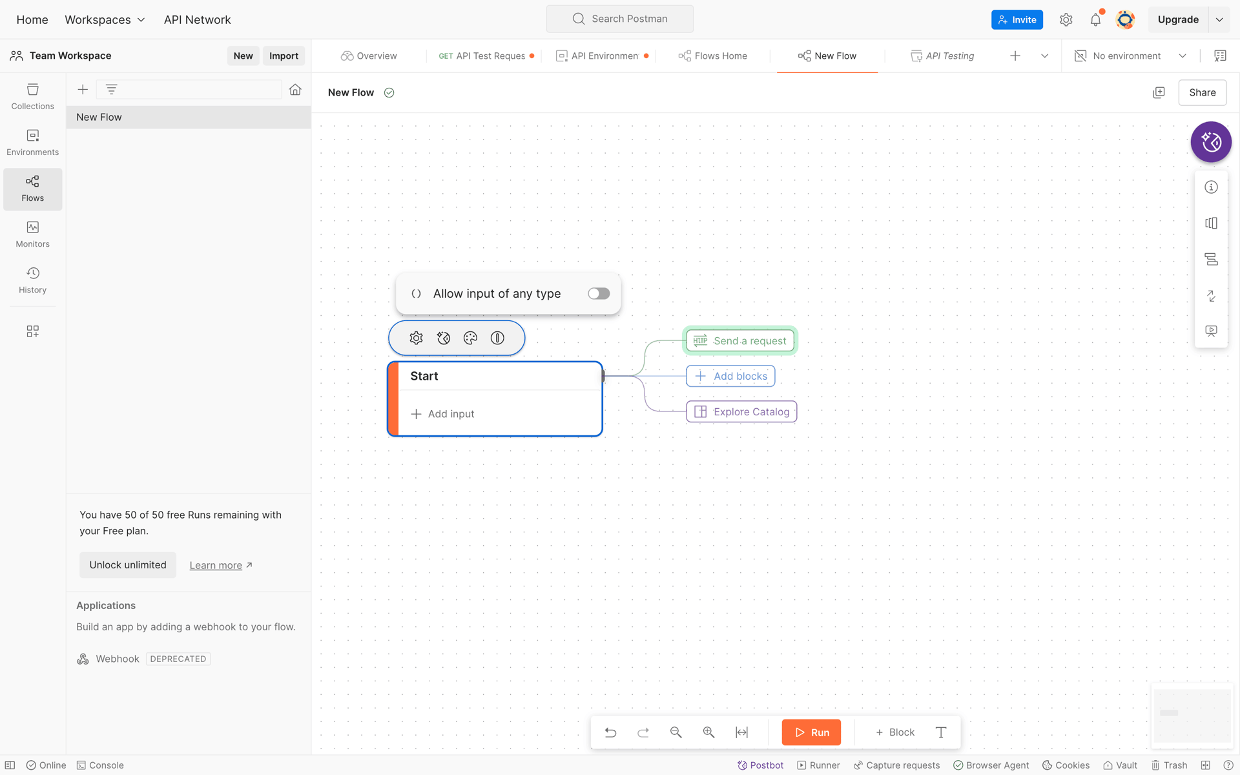Click the block info circle icon

(x=497, y=338)
